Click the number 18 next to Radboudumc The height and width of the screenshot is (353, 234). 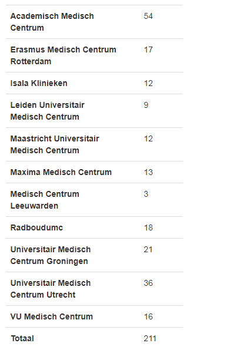pyautogui.click(x=148, y=227)
